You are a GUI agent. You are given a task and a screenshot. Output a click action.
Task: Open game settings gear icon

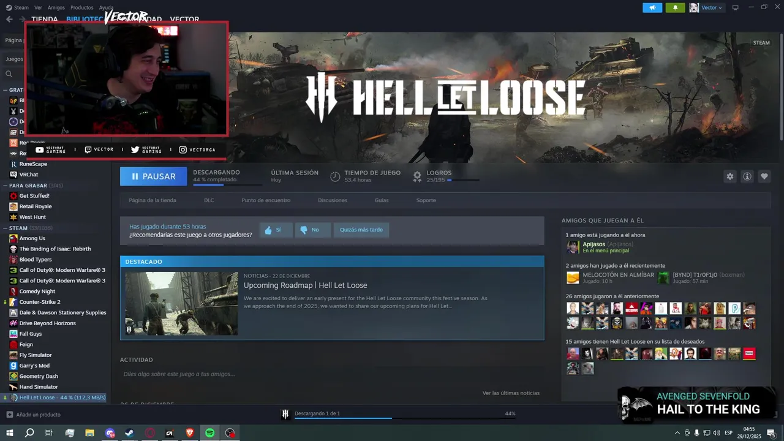[x=729, y=176]
